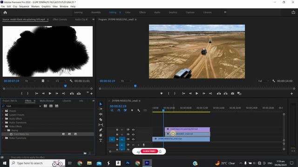Select the Razor tool
298x167 pixels.
click(101, 120)
